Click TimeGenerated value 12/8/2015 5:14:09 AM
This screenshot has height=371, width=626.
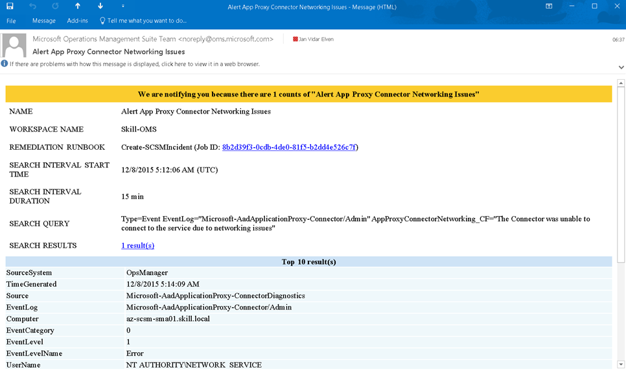[163, 284]
